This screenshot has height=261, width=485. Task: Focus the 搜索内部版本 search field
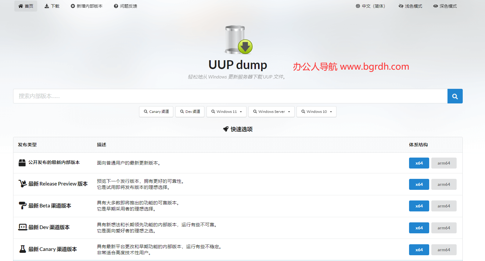230,96
